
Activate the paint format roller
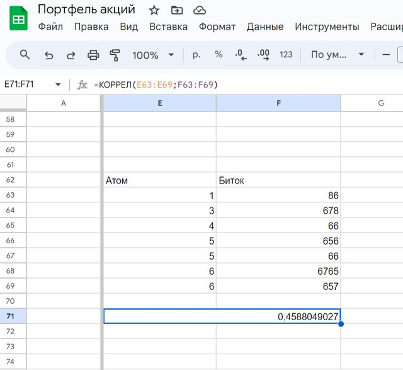coord(115,55)
